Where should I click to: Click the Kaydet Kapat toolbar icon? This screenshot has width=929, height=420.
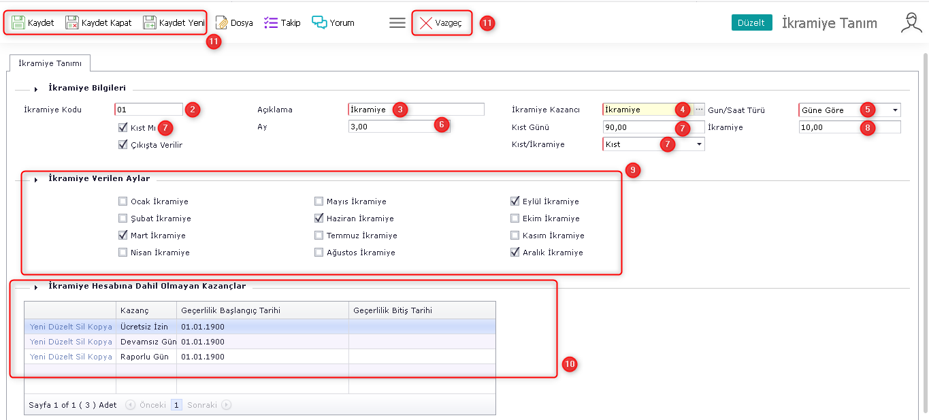pos(72,22)
